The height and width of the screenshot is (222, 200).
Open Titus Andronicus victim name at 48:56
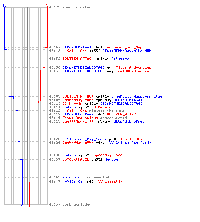coord(133,67)
